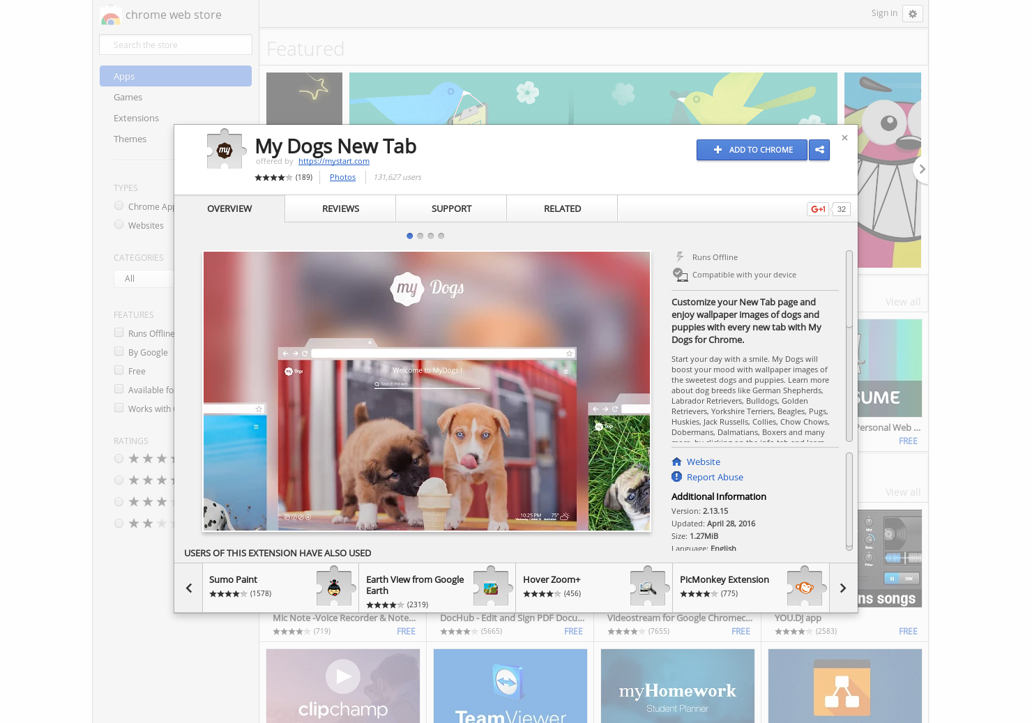Open the Photos link

click(x=342, y=177)
